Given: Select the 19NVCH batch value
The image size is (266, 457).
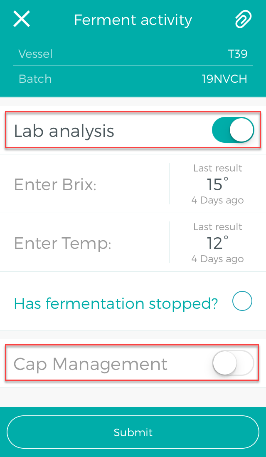Looking at the screenshot, I should [225, 79].
